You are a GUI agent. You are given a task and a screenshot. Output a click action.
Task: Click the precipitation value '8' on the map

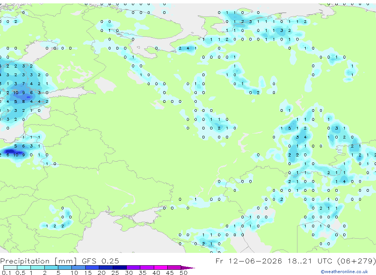[x=23, y=101]
